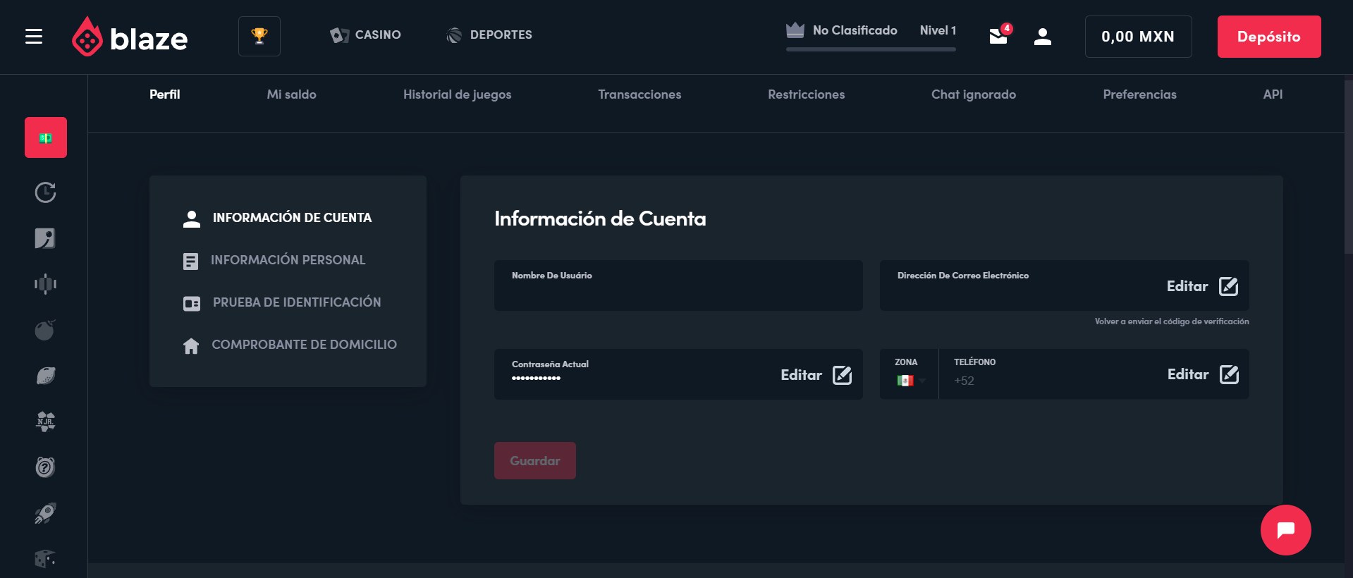Image resolution: width=1353 pixels, height=578 pixels.
Task: Click the recent history clock icon
Action: coord(45,192)
